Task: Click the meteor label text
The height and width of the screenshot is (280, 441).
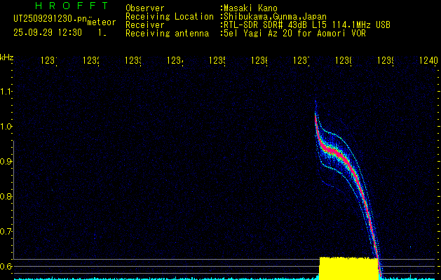Action: 102,23
